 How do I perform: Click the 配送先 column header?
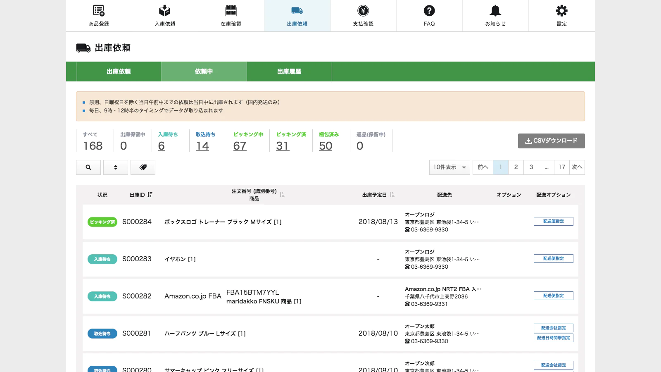(x=445, y=195)
